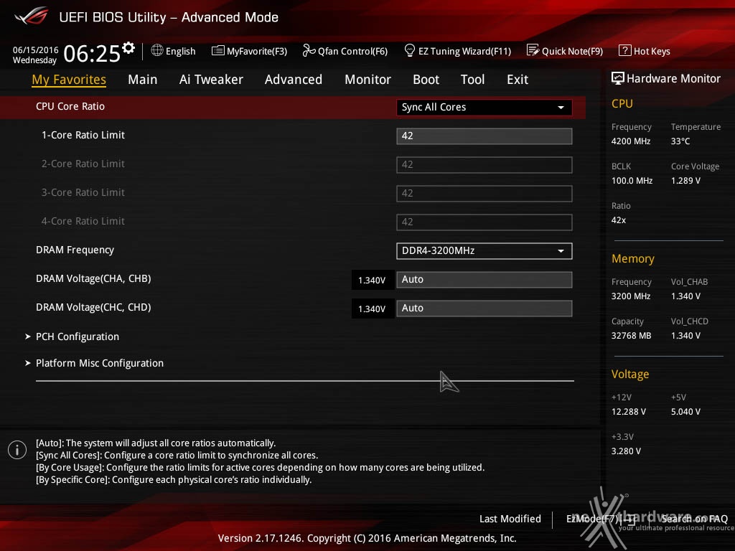
Task: Click the 1.340V value beside DRAM Voltage(CHA, CHB)
Action: tap(373, 281)
